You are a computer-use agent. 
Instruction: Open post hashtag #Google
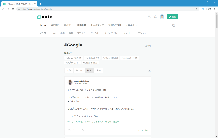click(x=71, y=122)
